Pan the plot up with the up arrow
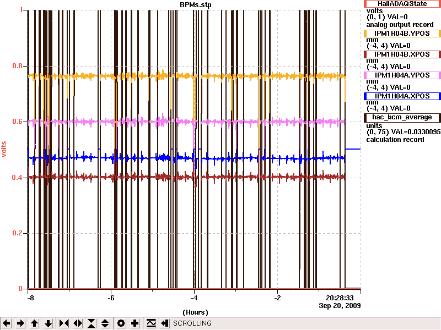 (x=34, y=323)
